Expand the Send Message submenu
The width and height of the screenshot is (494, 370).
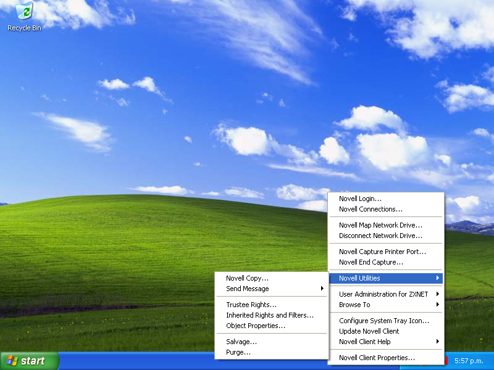pyautogui.click(x=272, y=289)
